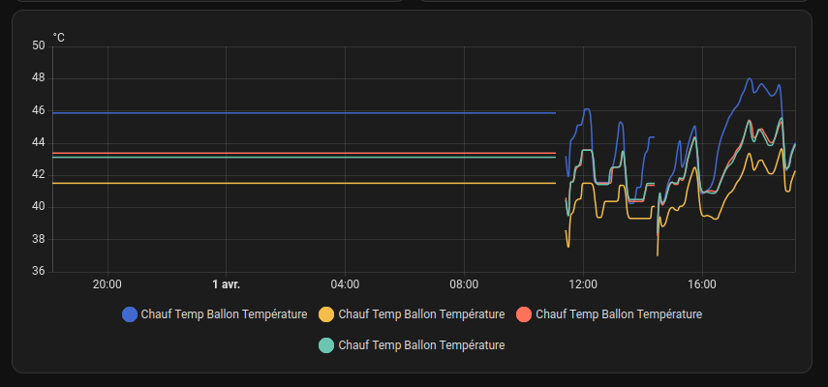Image resolution: width=828 pixels, height=387 pixels.
Task: Click the flat yellow line below 42
Action: [x=291, y=183]
